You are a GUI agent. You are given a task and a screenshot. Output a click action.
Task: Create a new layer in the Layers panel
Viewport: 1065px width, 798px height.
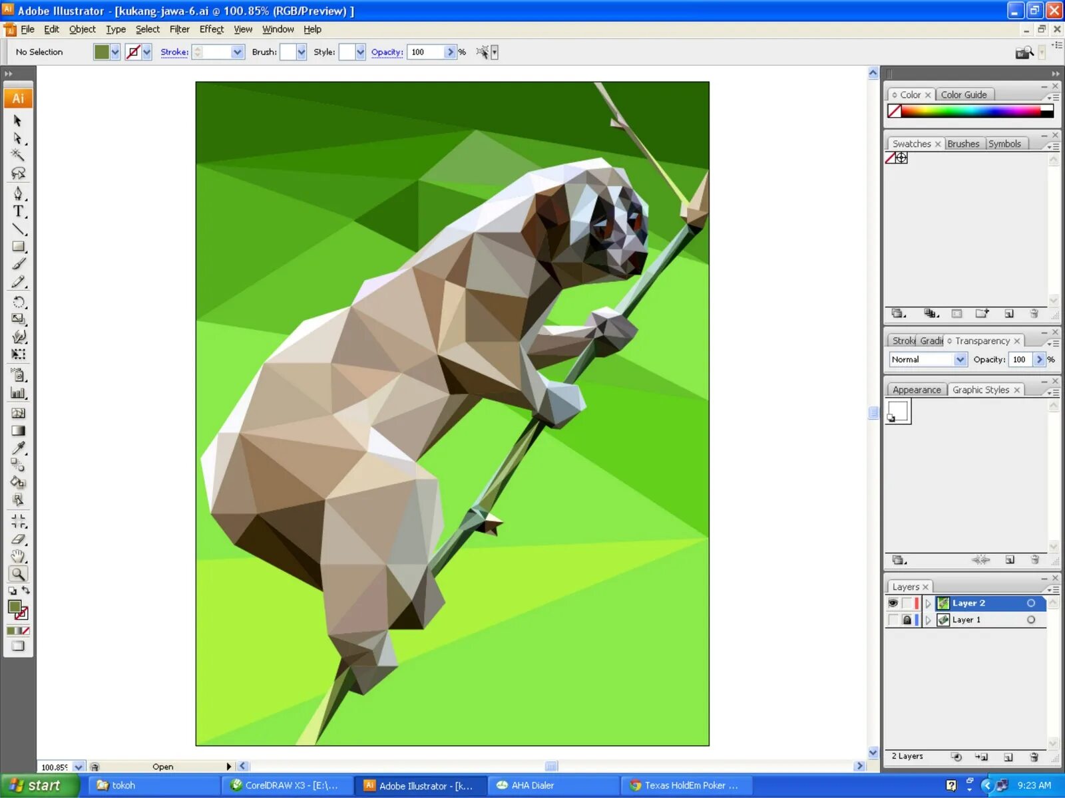point(1008,757)
